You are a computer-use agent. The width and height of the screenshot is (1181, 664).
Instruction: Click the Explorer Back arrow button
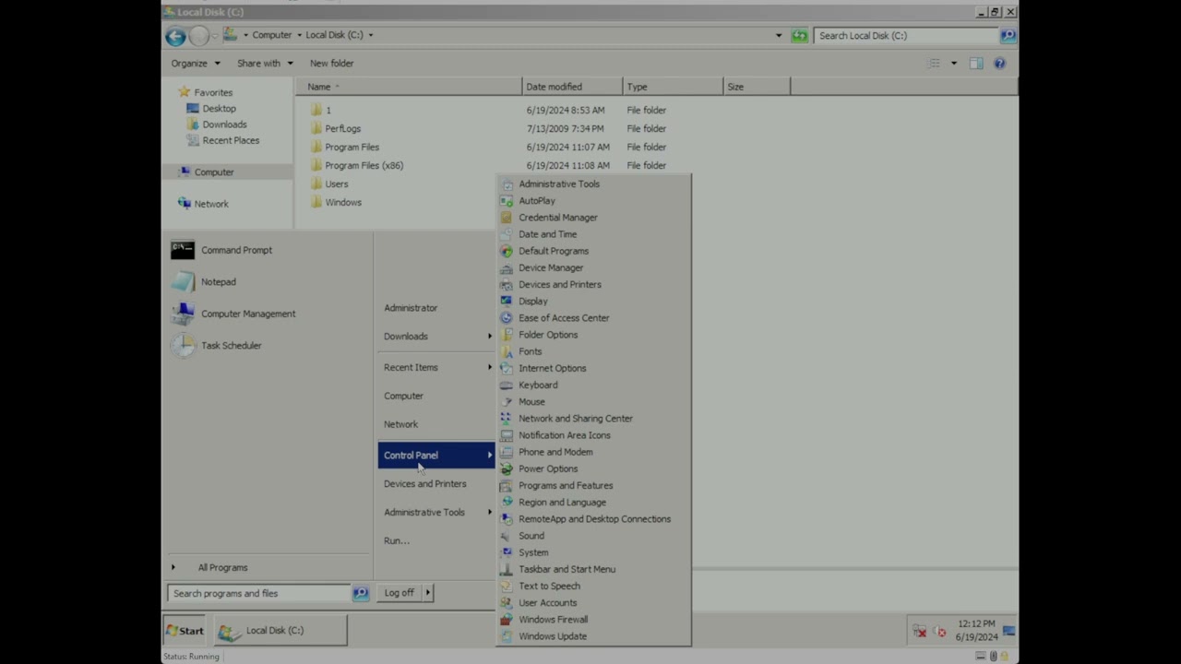(175, 36)
